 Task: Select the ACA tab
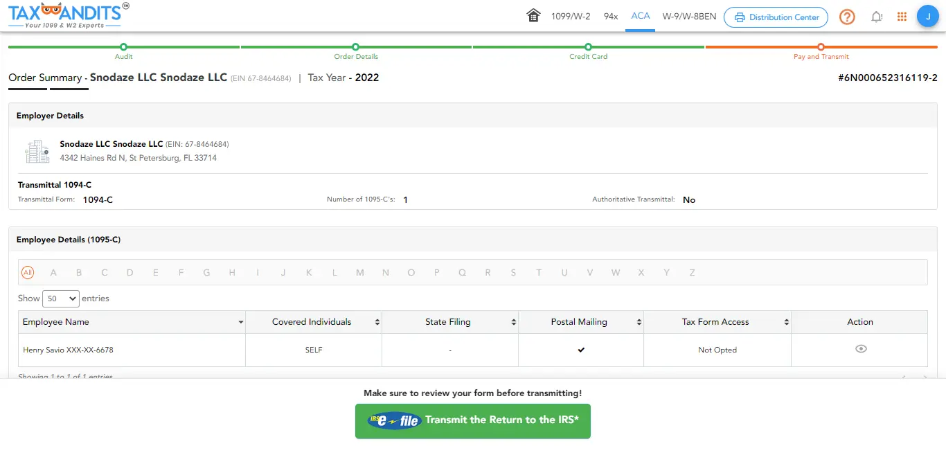point(641,16)
